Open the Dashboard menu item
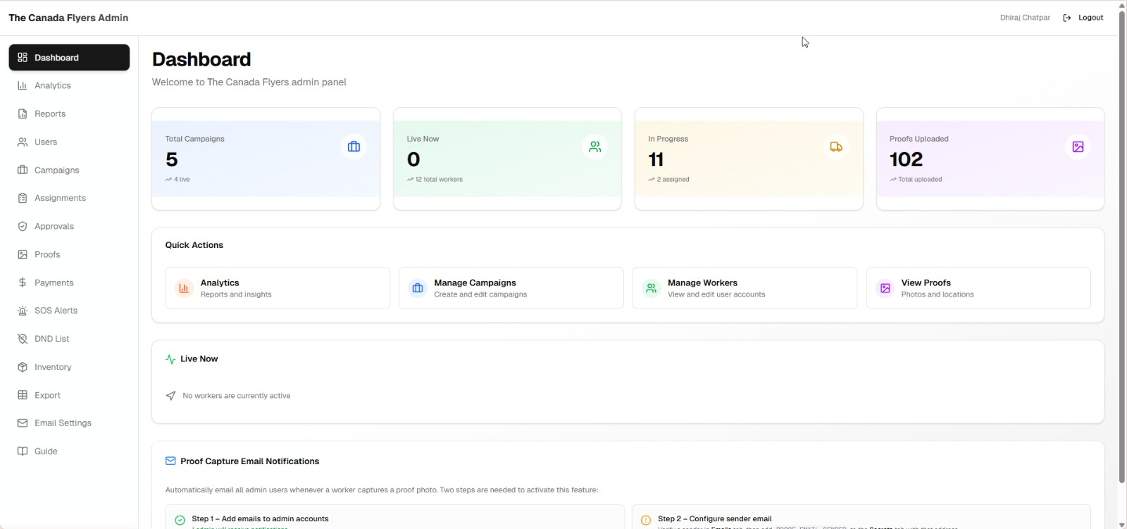This screenshot has height=529, width=1127. 69,58
